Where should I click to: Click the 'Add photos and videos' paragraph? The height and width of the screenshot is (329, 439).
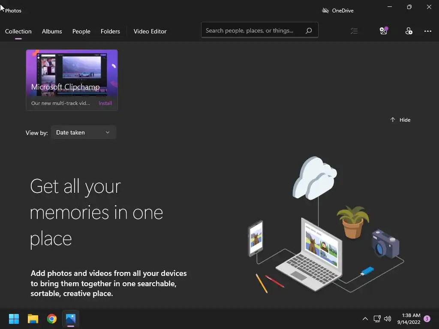[108, 283]
